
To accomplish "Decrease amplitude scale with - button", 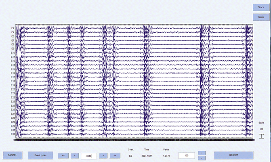I will (x=202, y=158).
